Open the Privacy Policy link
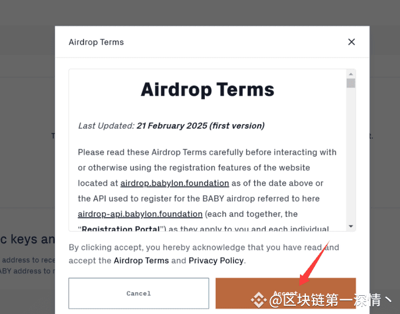The image size is (400, 314). pyautogui.click(x=216, y=260)
